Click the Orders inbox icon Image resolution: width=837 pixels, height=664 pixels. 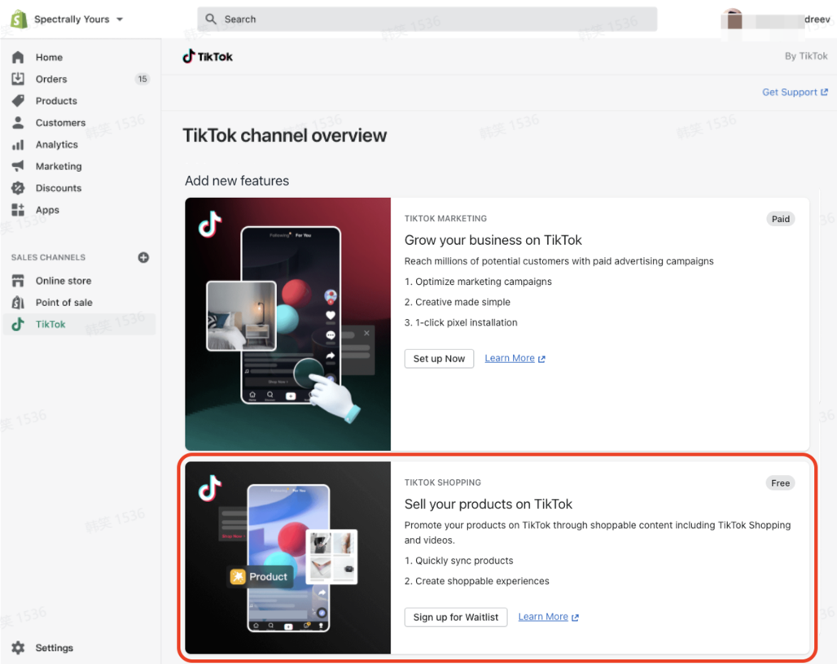[x=18, y=79]
